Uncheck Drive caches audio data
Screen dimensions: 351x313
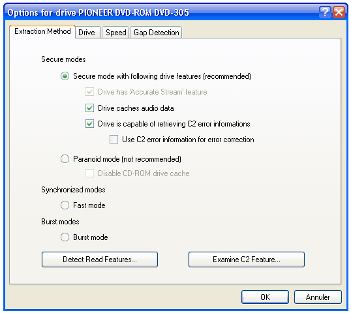click(89, 108)
